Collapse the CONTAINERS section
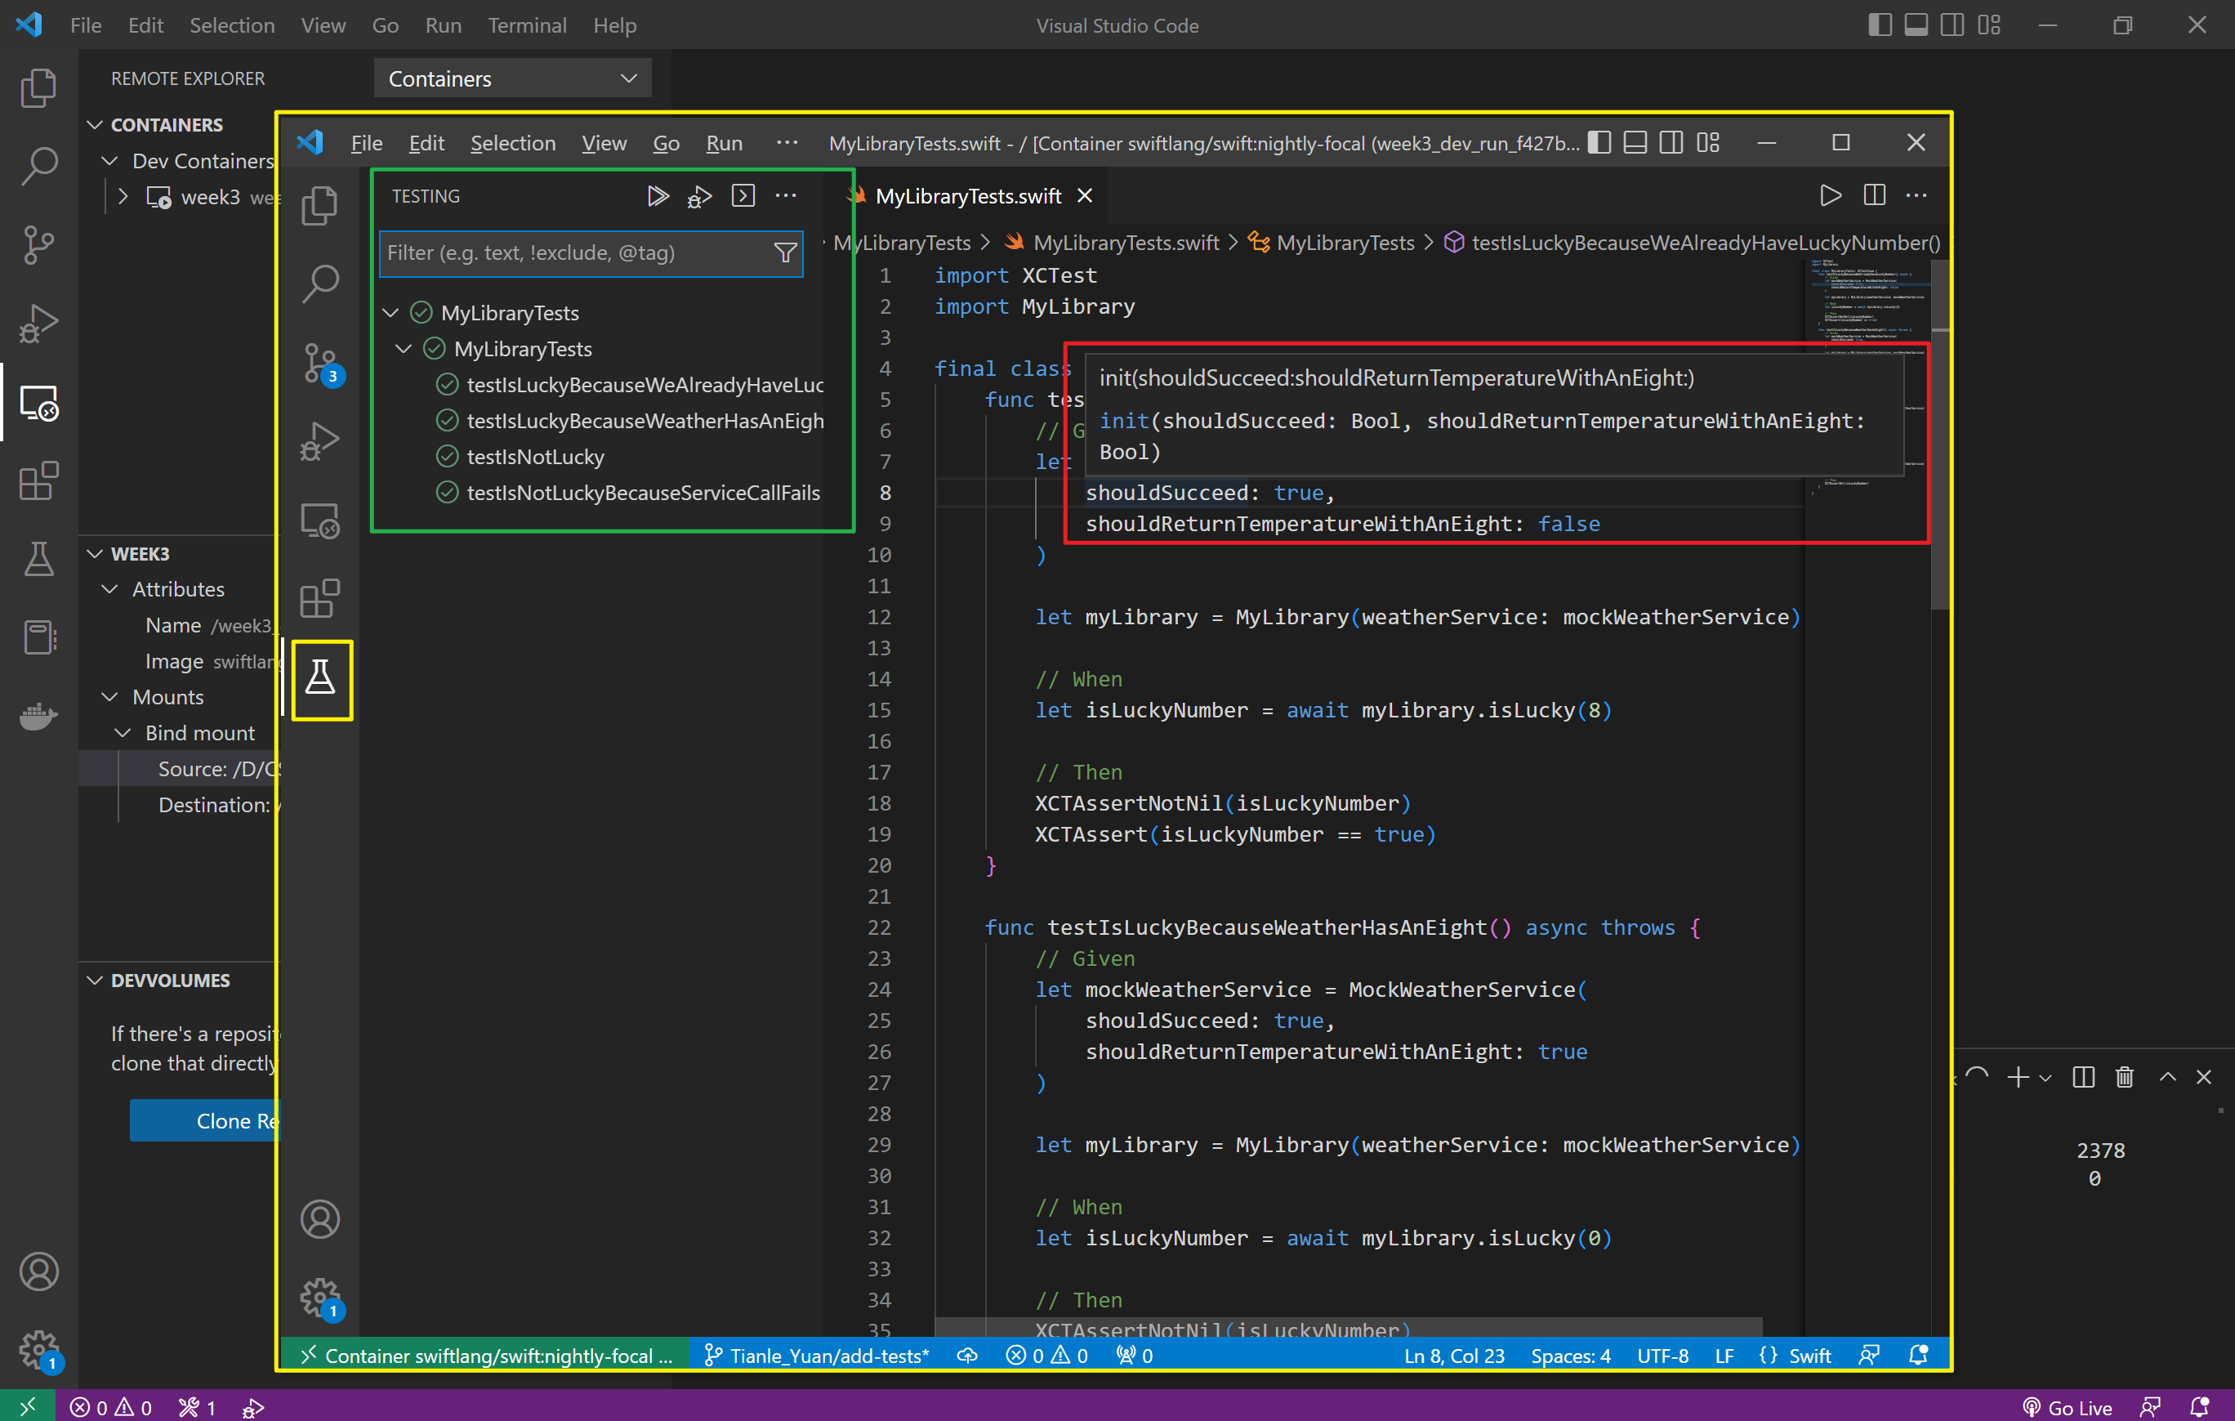The width and height of the screenshot is (2235, 1421). (x=95, y=124)
